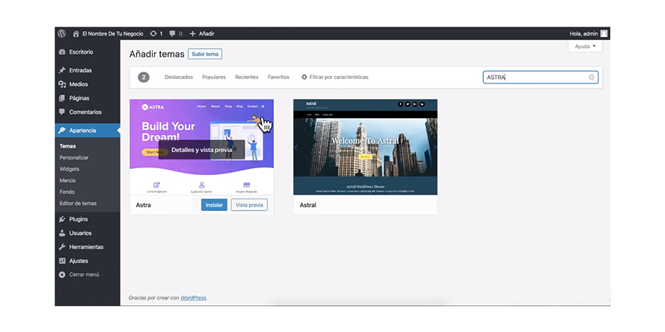The image size is (665, 332).
Task: Click the Plugins plug icon
Action: click(62, 219)
